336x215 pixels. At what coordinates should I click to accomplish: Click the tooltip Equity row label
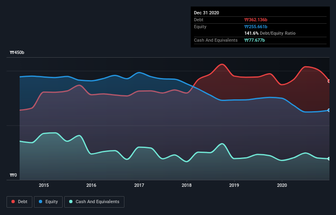200,27
